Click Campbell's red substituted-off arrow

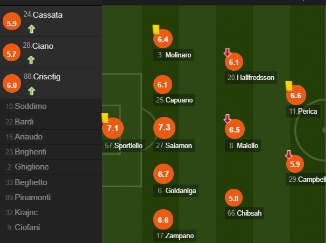tap(288, 154)
